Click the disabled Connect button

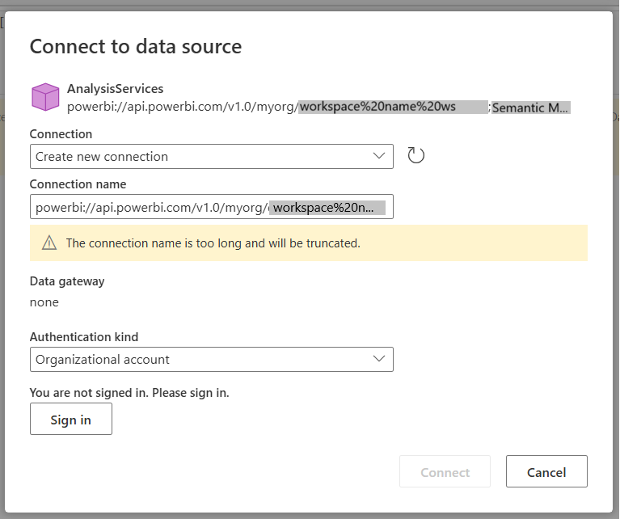point(445,471)
